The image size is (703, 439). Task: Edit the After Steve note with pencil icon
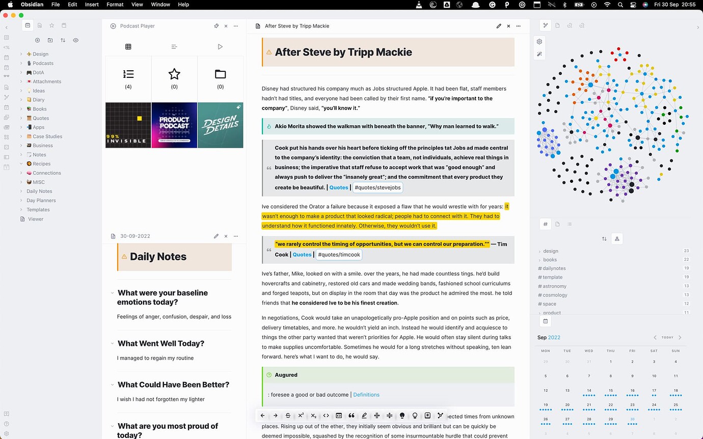click(499, 26)
